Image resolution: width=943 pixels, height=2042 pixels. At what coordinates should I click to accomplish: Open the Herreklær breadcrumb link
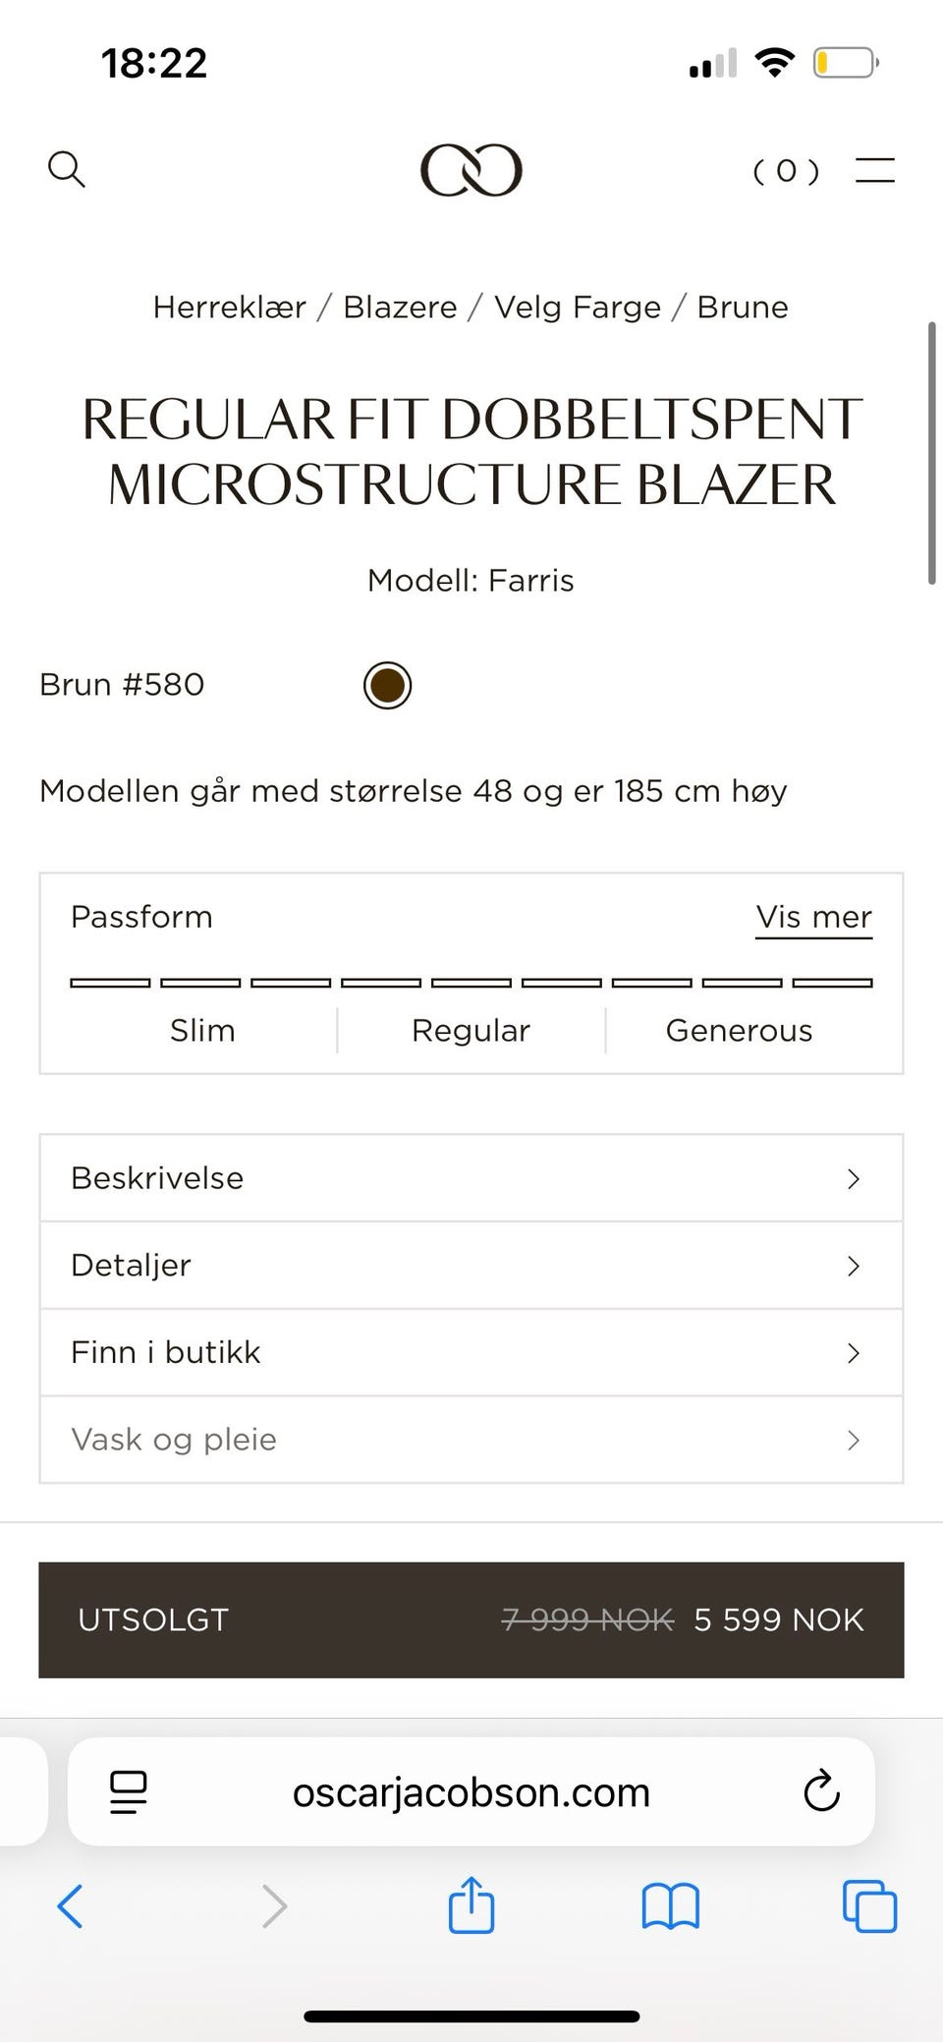tap(229, 308)
